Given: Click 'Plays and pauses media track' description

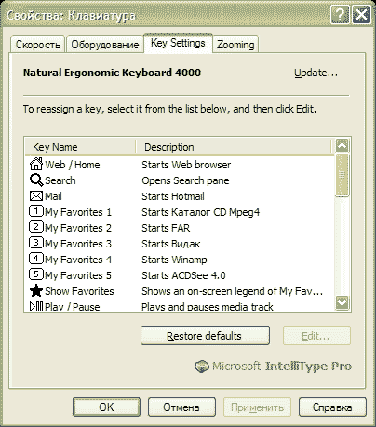Looking at the screenshot, I should pos(208,307).
